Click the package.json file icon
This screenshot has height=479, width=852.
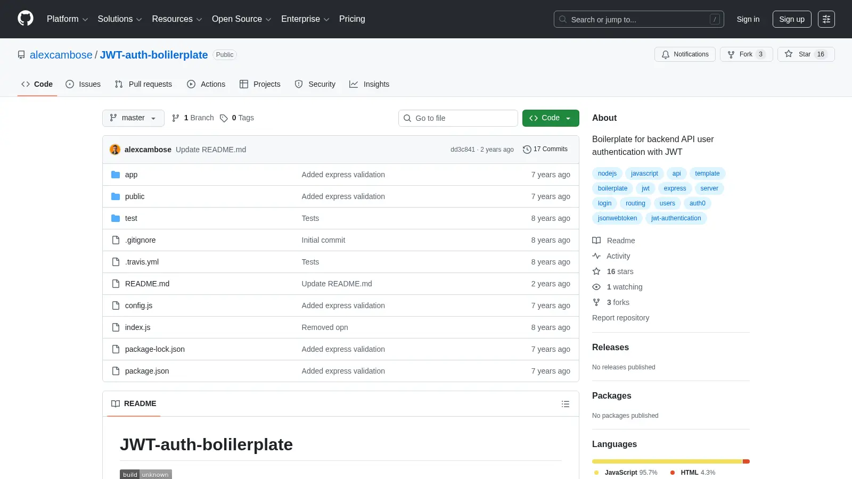(x=116, y=371)
